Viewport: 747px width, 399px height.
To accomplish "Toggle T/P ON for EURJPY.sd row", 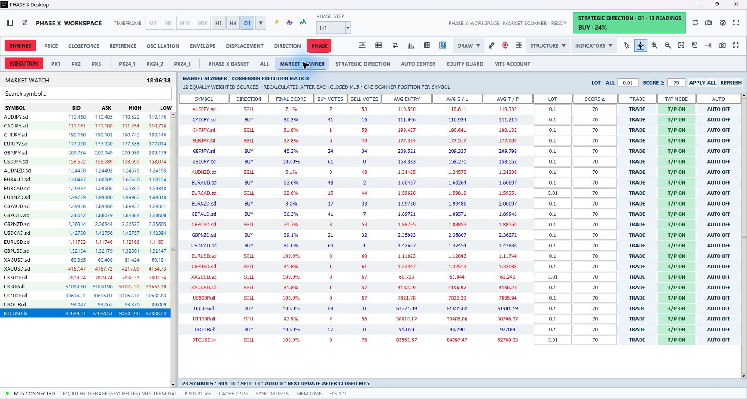I will [676, 141].
